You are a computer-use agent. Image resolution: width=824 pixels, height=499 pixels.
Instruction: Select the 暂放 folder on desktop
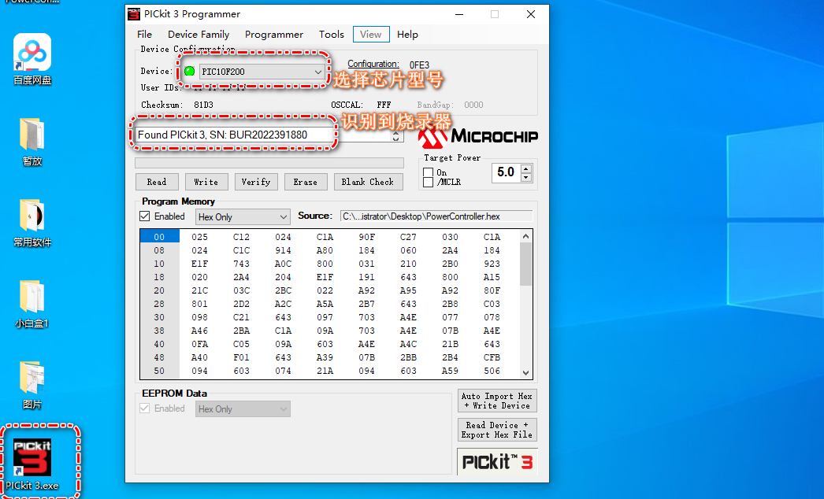[32, 142]
